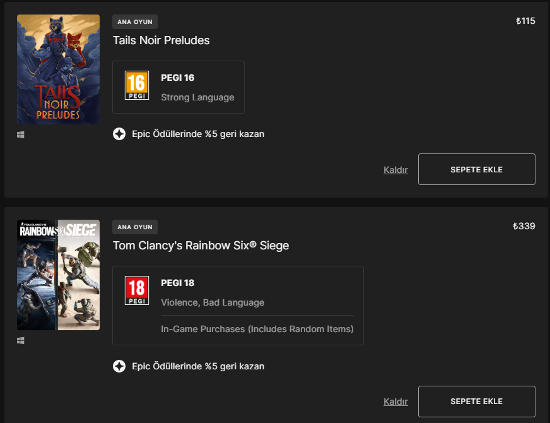
Task: Open Rainbow Six Siege cover thumbnail
Action: coord(58,275)
